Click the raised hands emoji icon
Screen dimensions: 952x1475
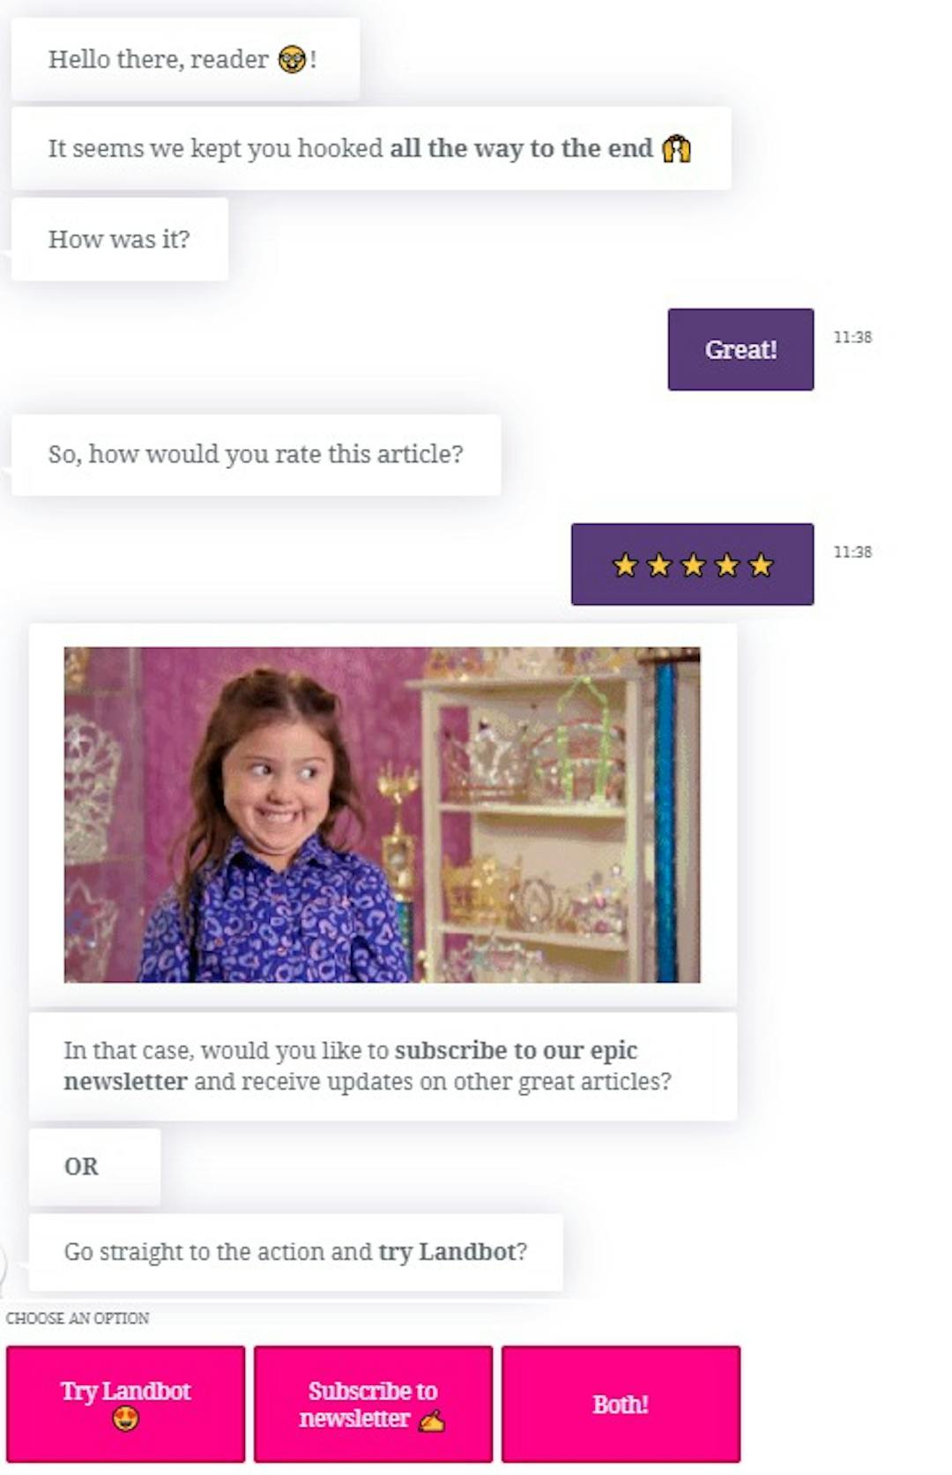[x=676, y=148]
